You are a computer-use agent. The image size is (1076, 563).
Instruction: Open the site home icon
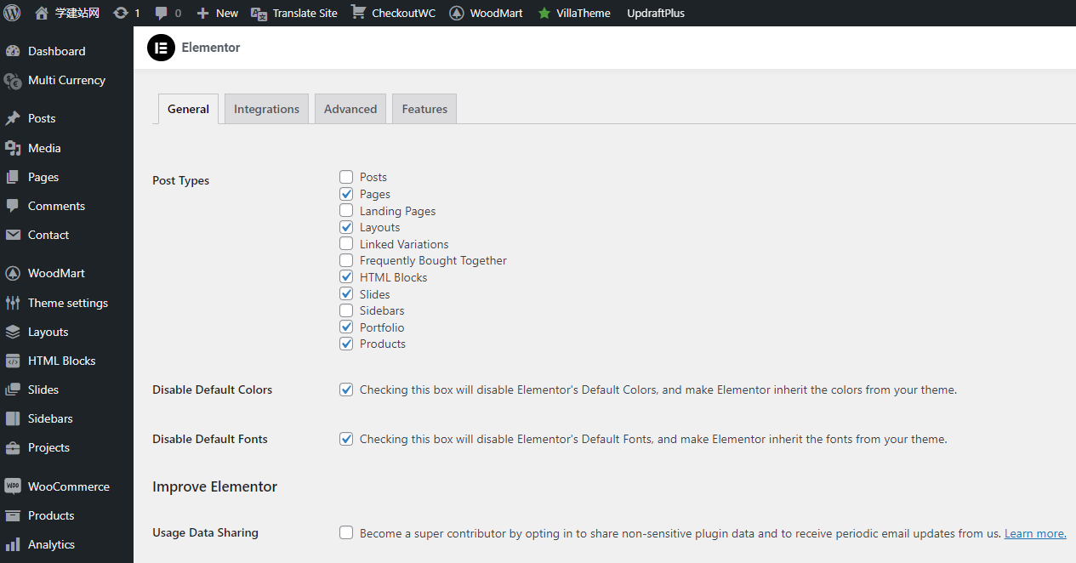pos(42,13)
